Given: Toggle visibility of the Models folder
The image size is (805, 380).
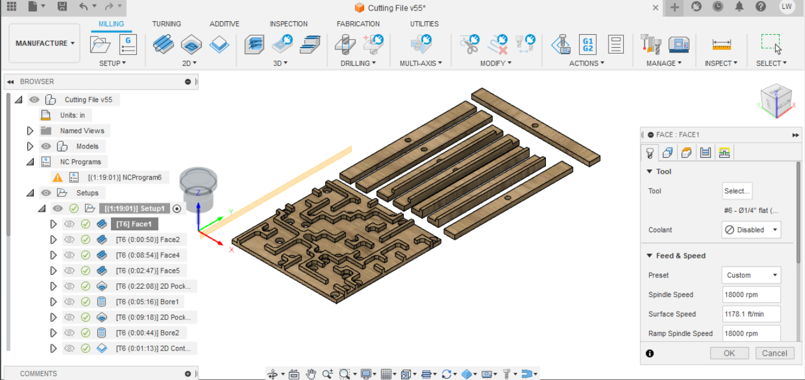Looking at the screenshot, I should [x=45, y=146].
